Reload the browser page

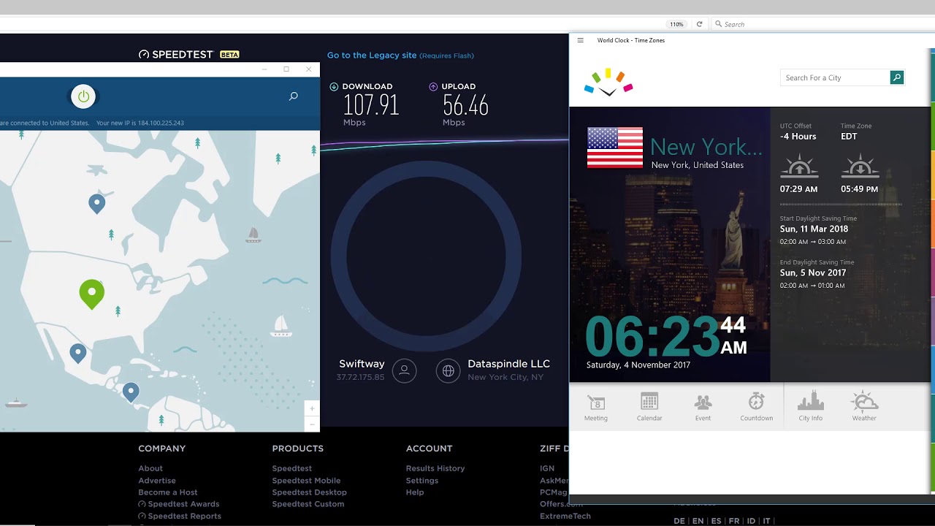pos(699,24)
